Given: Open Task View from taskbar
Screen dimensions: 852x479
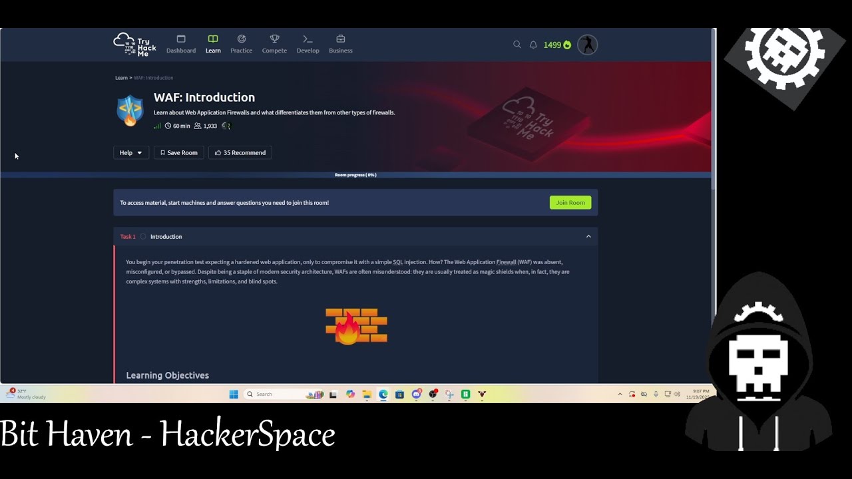Looking at the screenshot, I should coord(333,394).
